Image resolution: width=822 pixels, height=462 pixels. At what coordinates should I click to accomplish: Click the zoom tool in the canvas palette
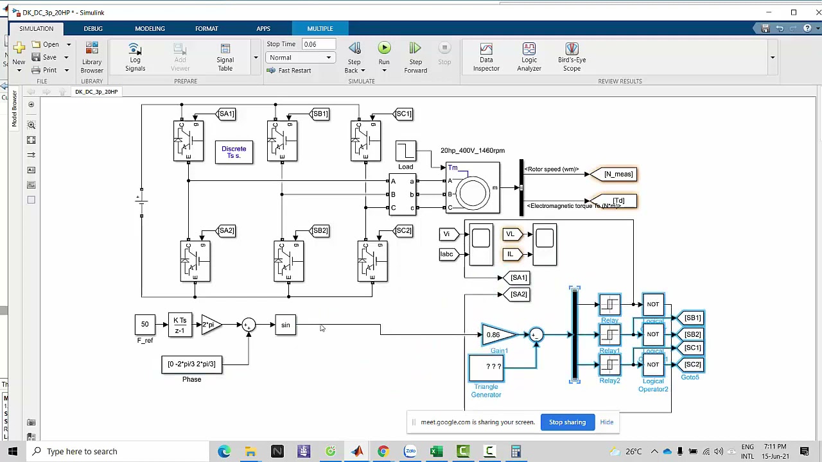[x=31, y=125]
